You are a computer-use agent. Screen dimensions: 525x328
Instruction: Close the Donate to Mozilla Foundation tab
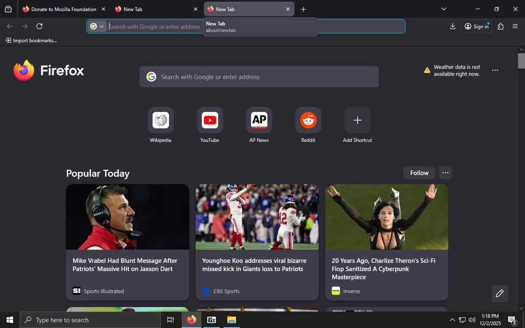point(103,9)
